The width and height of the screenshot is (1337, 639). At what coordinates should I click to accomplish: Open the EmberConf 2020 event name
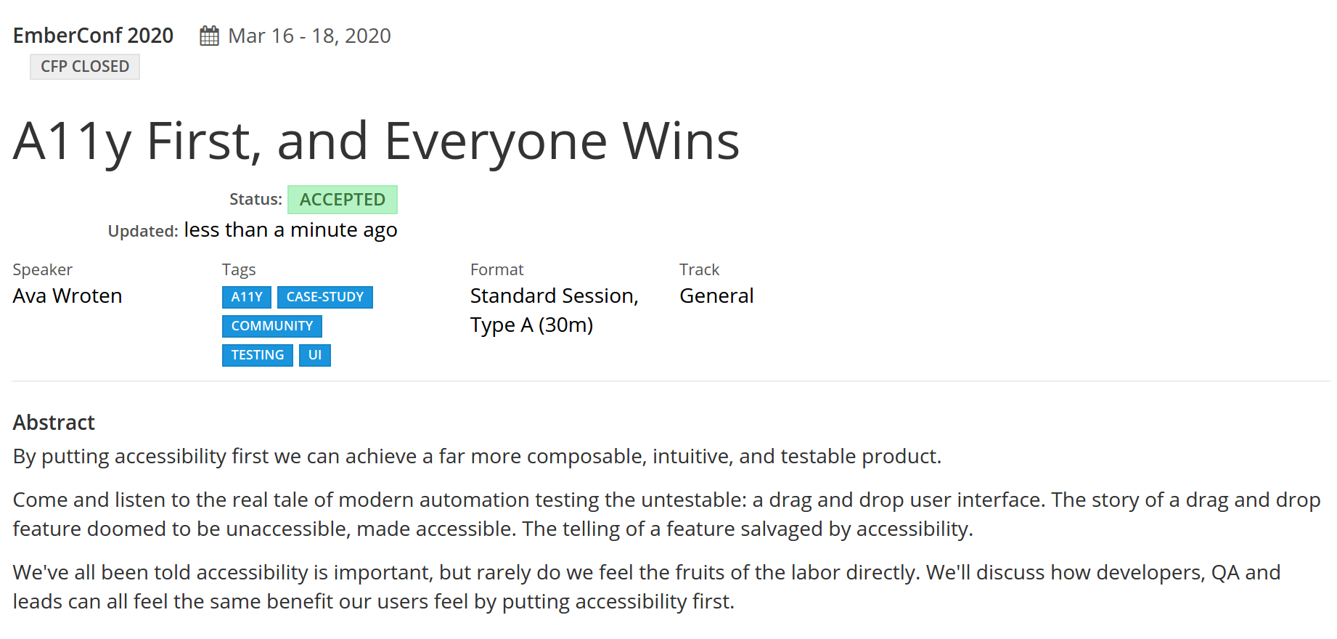click(93, 36)
